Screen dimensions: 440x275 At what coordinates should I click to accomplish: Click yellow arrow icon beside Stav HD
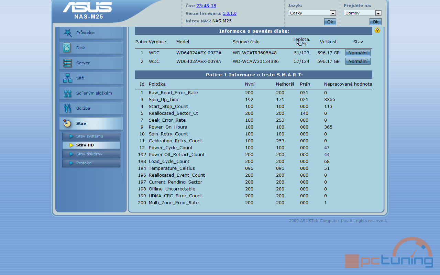pyautogui.click(x=71, y=145)
